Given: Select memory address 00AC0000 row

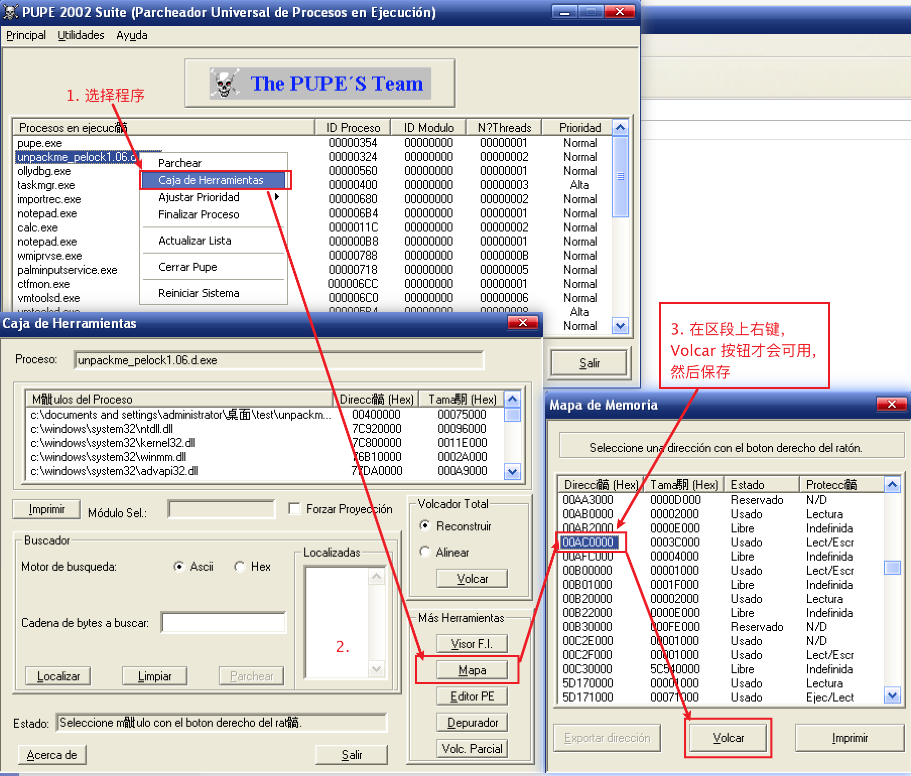Looking at the screenshot, I should click(x=588, y=542).
